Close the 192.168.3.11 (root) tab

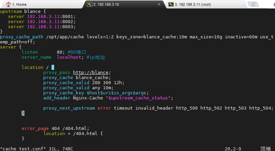[240, 4]
